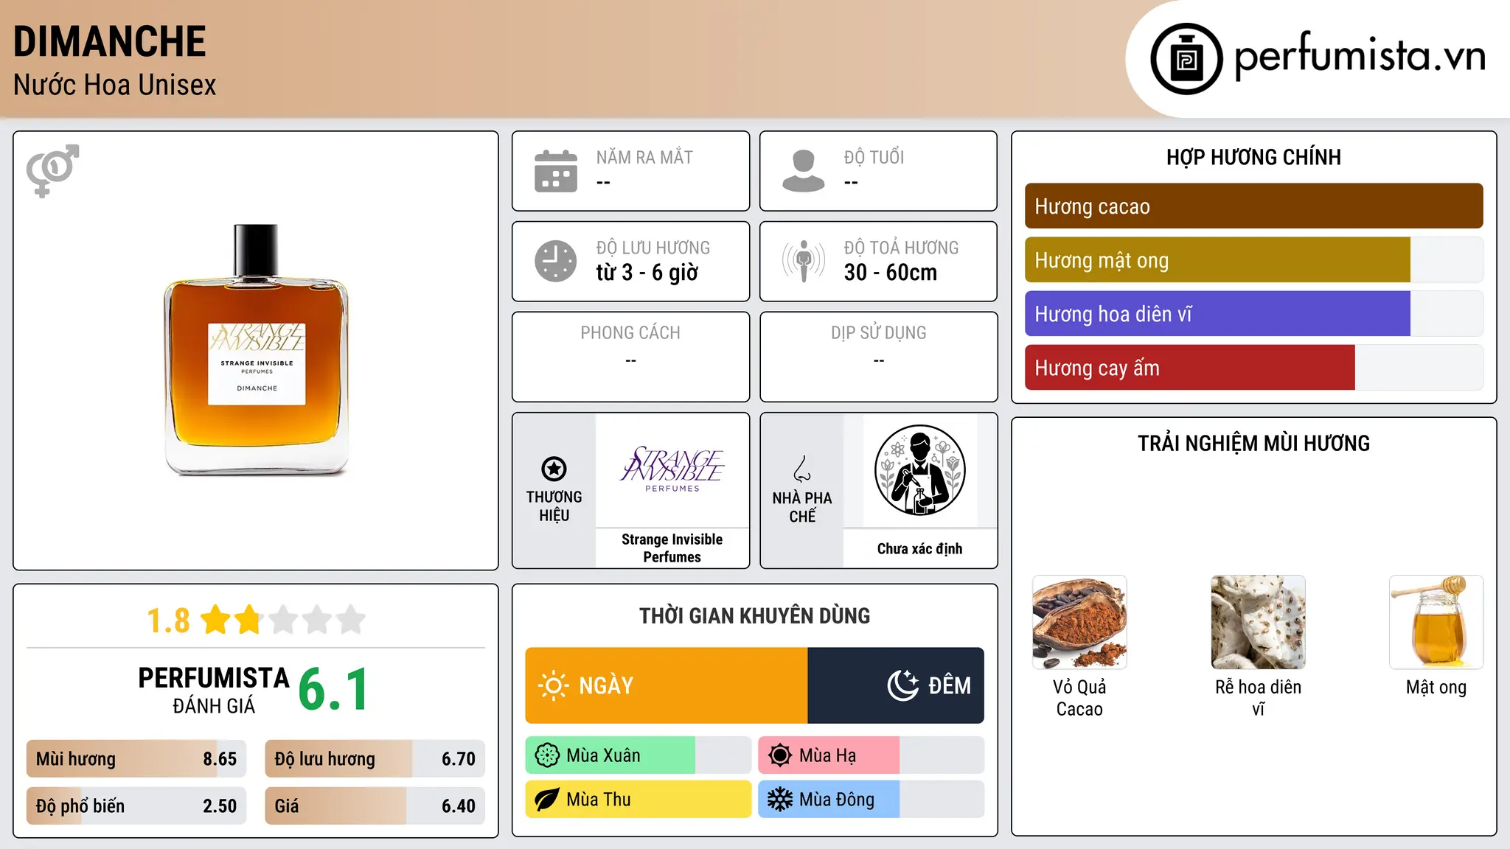1510x849 pixels.
Task: Click the Mùa Xuân season label
Action: (x=603, y=755)
